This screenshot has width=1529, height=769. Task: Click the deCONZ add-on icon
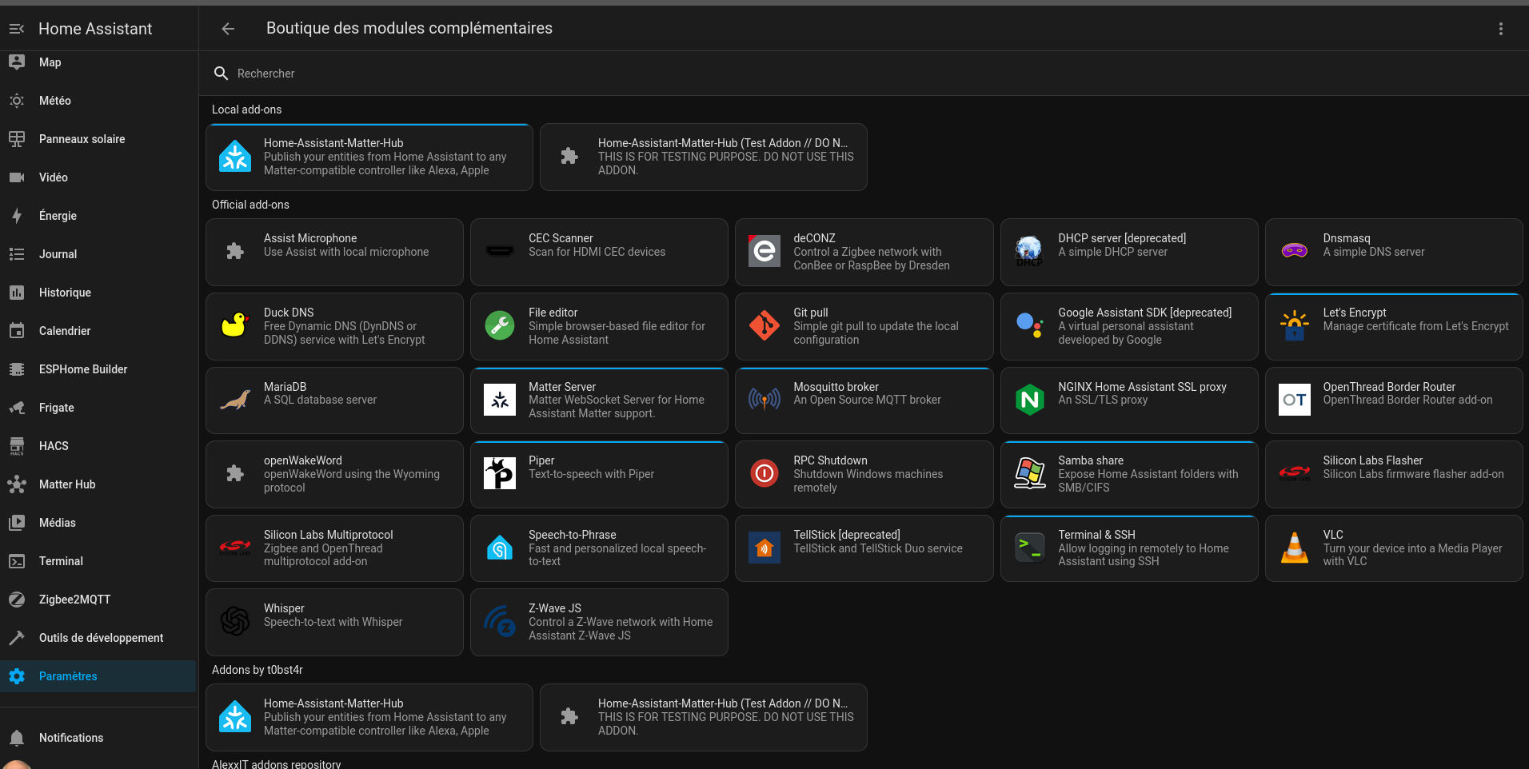[764, 251]
